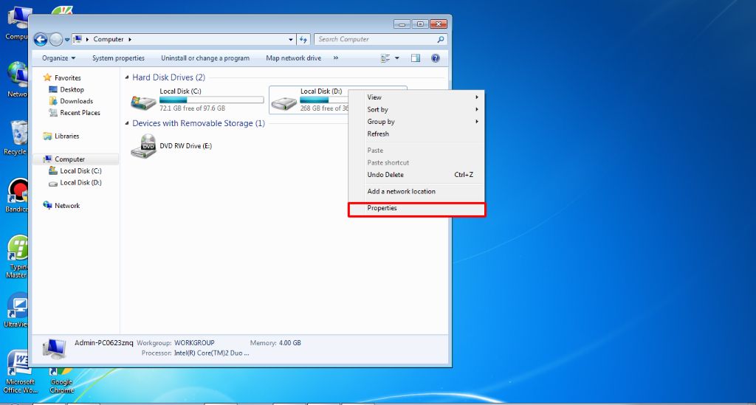756x405 pixels.
Task: Open the view options dropdown arrow
Action: 396,58
